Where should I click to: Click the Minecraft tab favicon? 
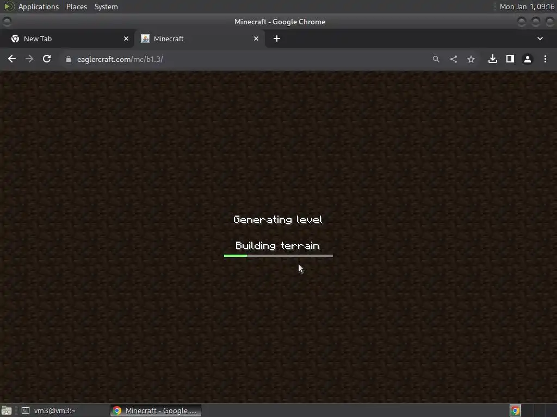145,39
